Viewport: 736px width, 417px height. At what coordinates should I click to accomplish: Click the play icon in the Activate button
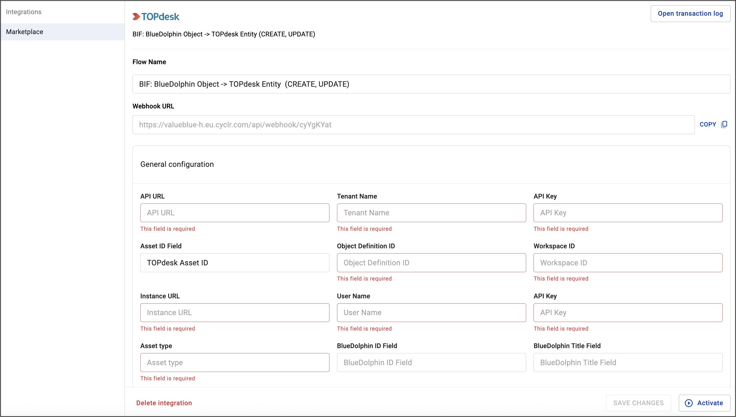[x=689, y=403]
